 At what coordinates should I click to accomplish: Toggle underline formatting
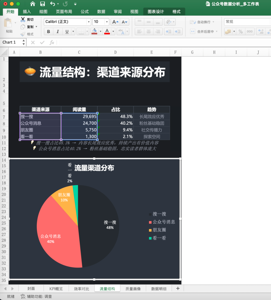(67, 32)
